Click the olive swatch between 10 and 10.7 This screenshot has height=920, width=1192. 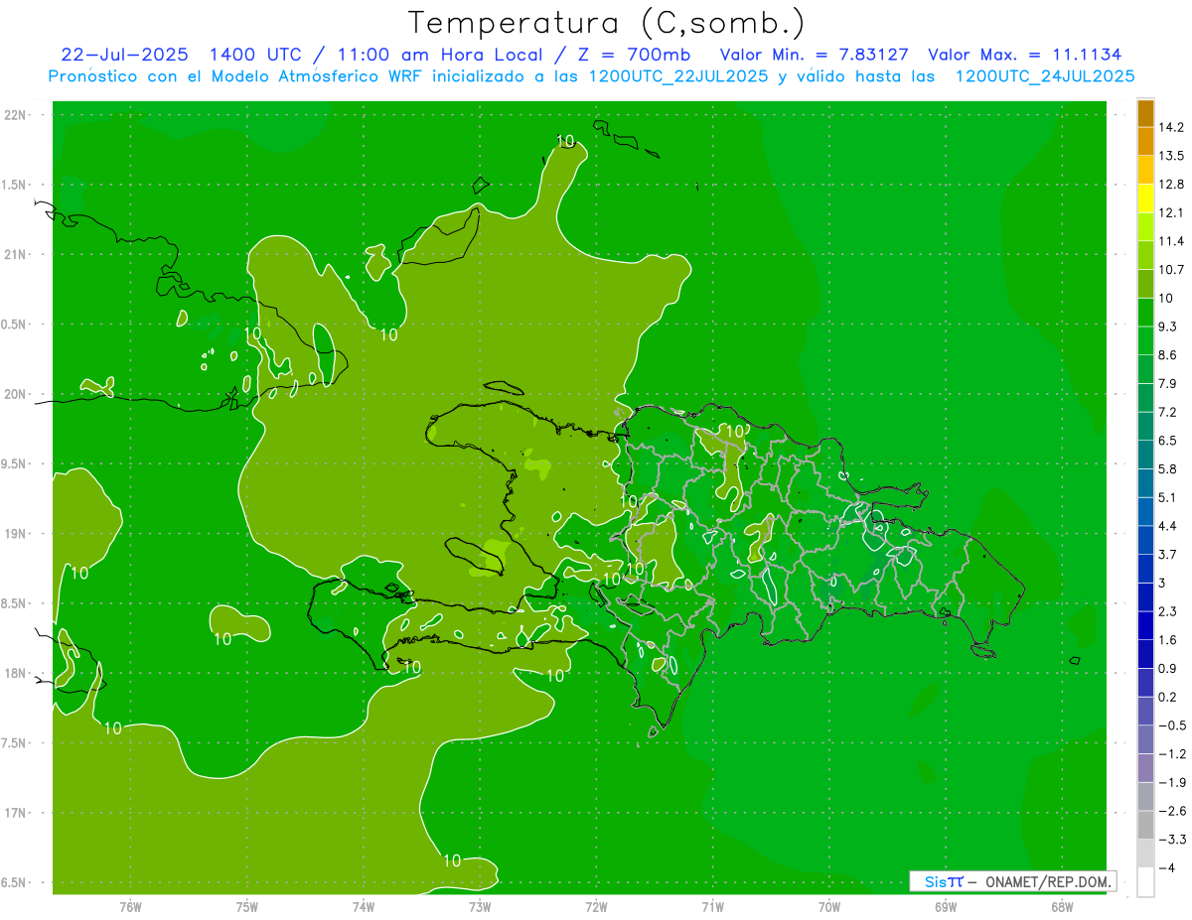(1145, 284)
